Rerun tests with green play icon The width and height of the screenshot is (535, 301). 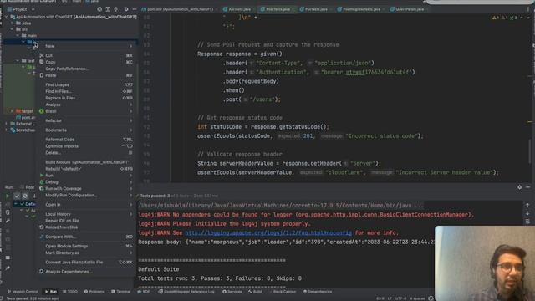point(8,196)
